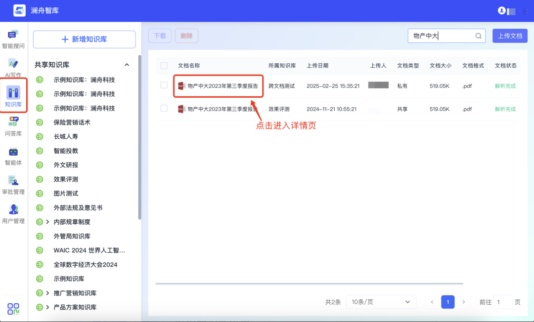534x322 pixels.
Task: Check the 跨文档测试 document row checkbox
Action: point(164,85)
